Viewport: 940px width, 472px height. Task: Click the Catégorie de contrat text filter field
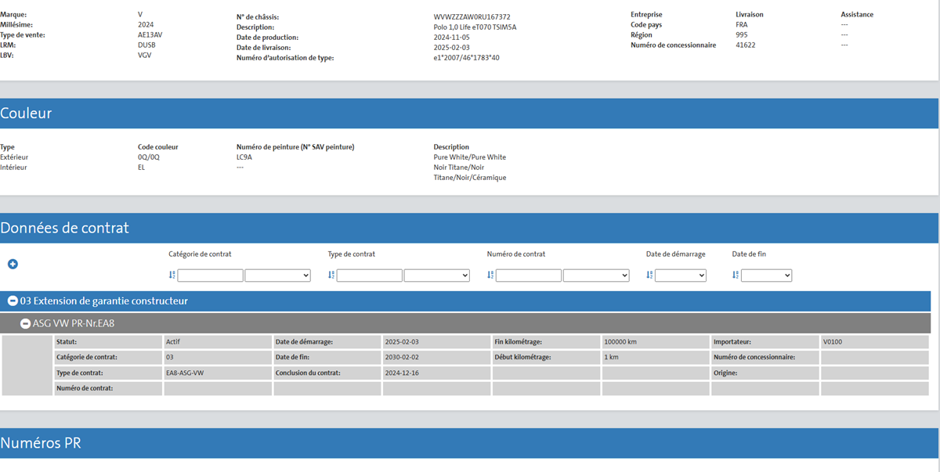click(210, 276)
